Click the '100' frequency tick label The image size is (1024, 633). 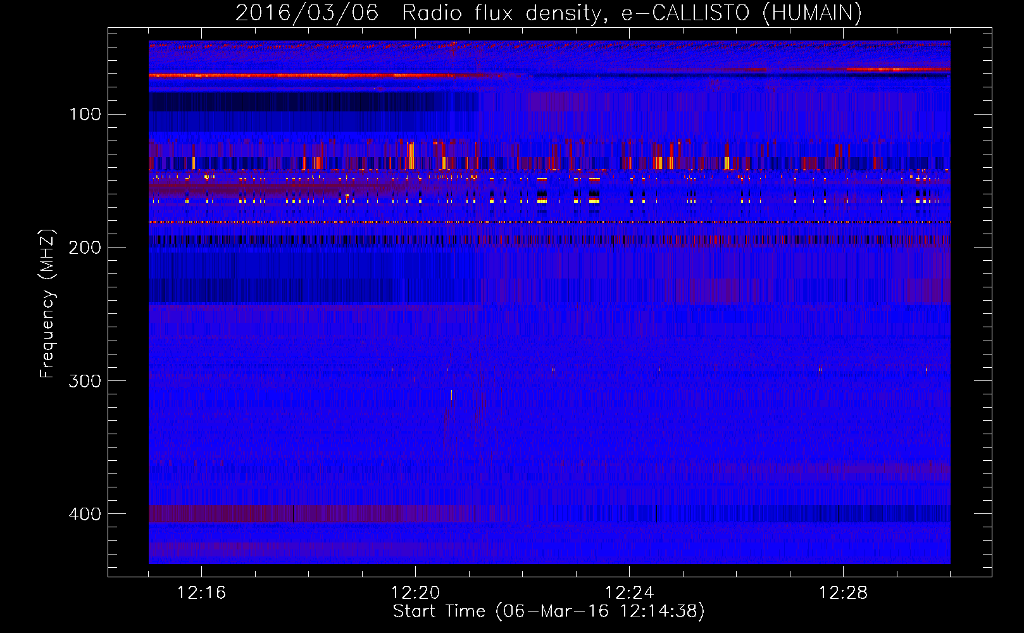(x=85, y=114)
